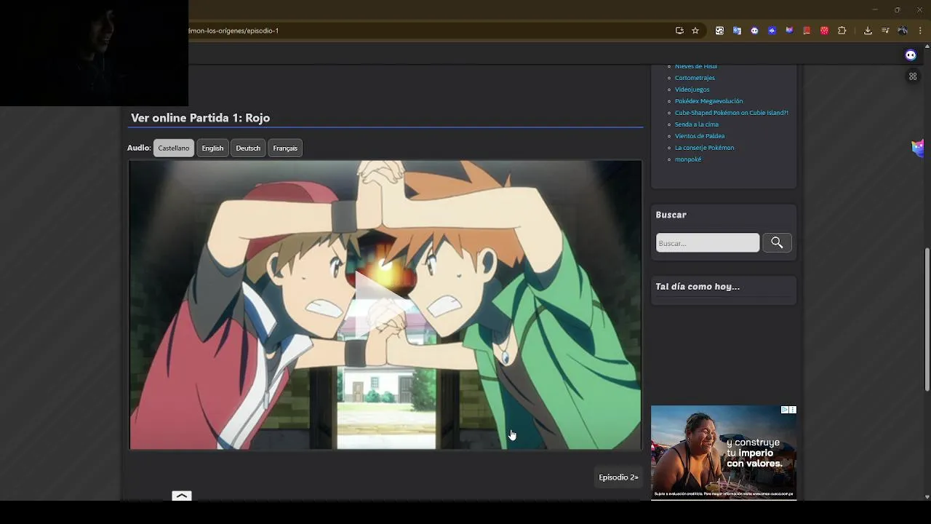931x524 pixels.
Task: Click the scrollbar down arrow
Action: (x=927, y=497)
